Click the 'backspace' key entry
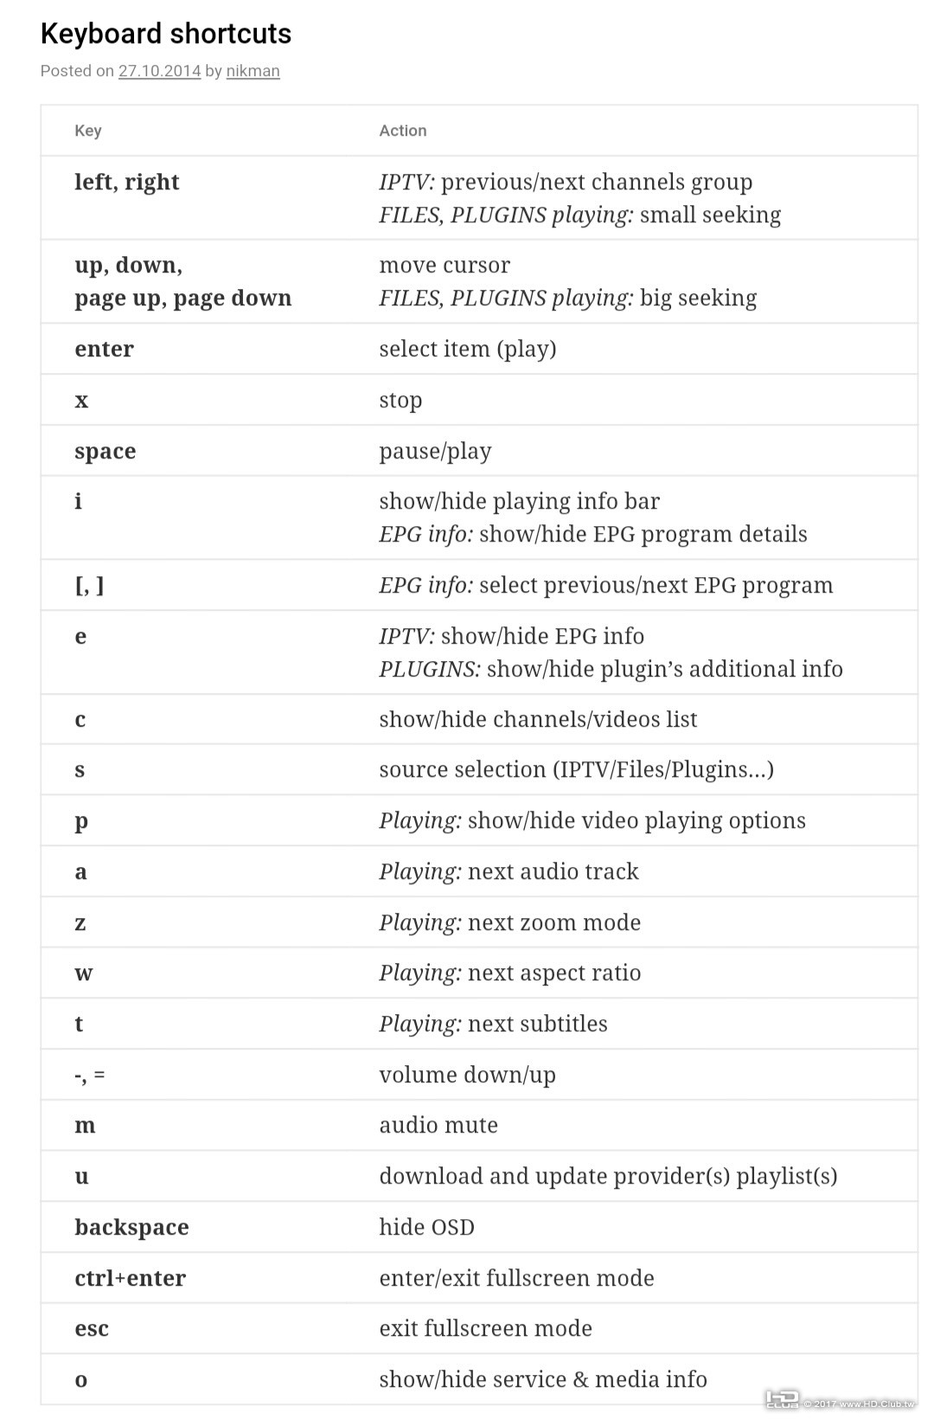The height and width of the screenshot is (1426, 934). point(131,1227)
